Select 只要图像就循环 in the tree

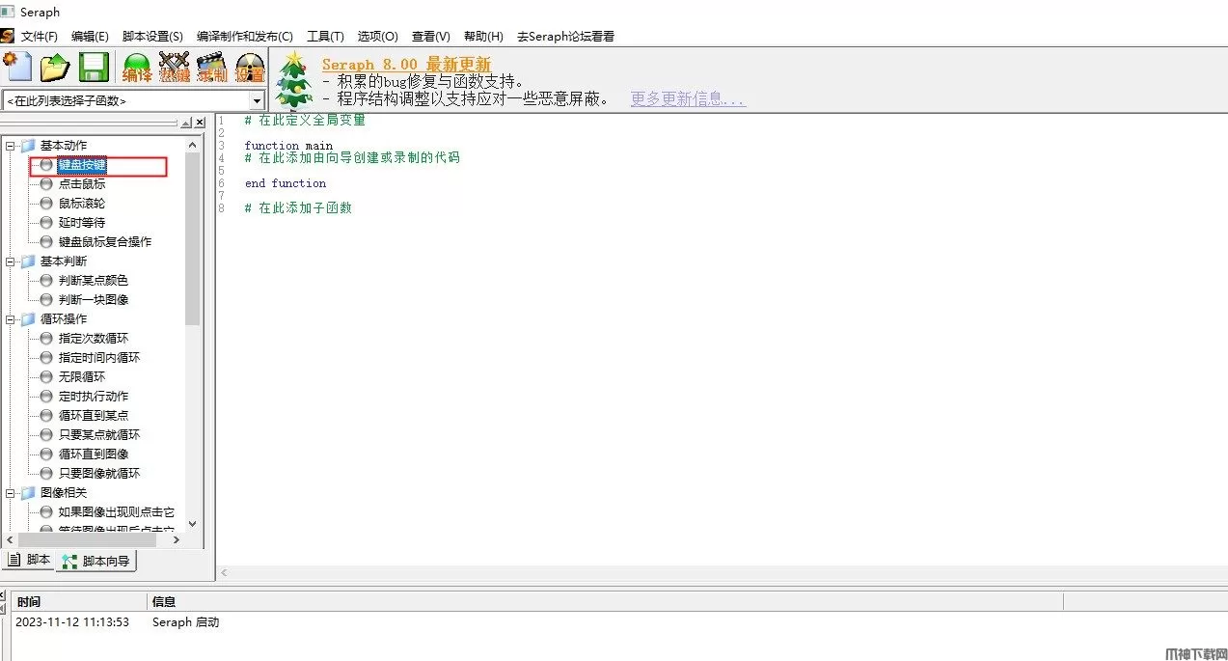tap(99, 474)
